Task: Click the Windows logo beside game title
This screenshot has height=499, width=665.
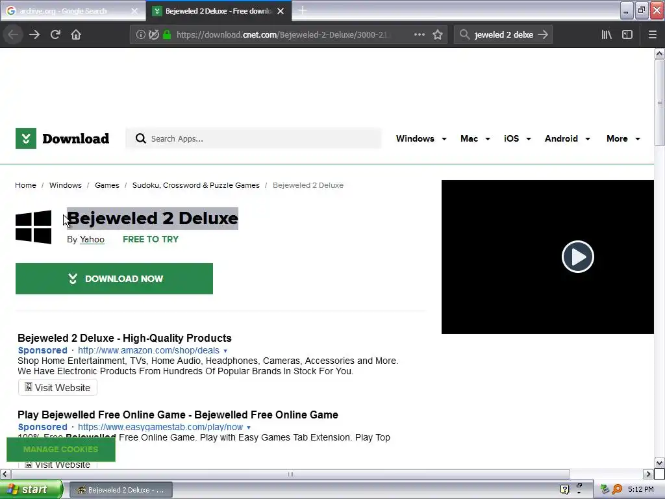Action: click(34, 227)
